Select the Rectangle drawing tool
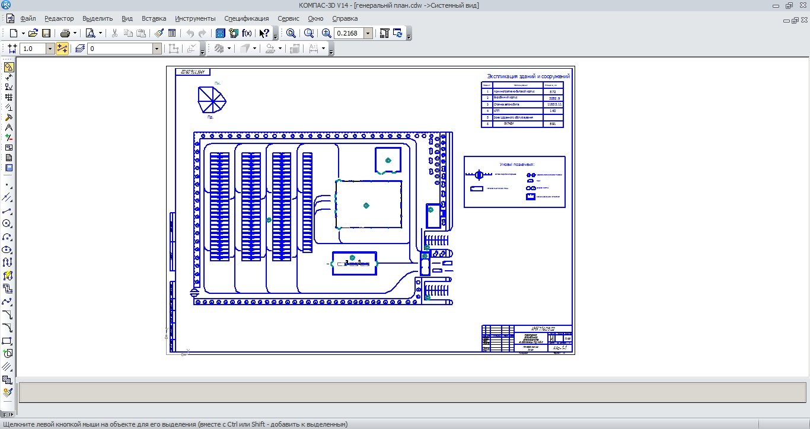 (8, 341)
